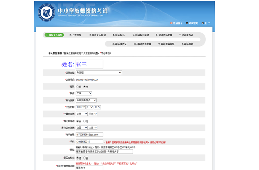Expand the 民族 dropdown showing 汉族

pos(84,93)
